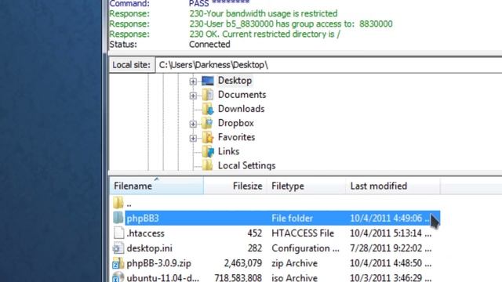Select the Documents folder icon in tree
Screen dimensions: 502x282
click(208, 95)
